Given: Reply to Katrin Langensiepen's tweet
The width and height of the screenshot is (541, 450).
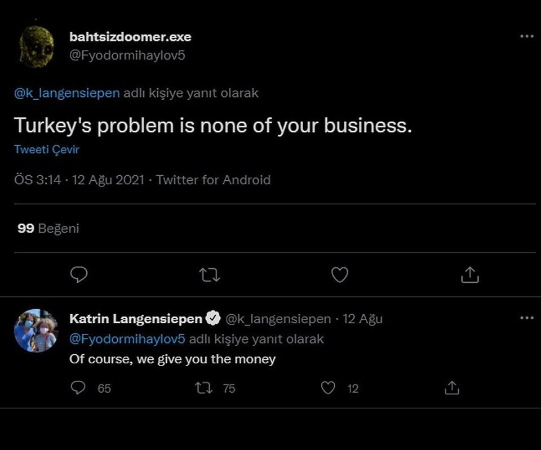Looking at the screenshot, I should [79, 388].
